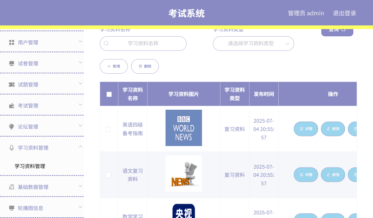Open the 请选择学习资料类型 dropdown
The width and height of the screenshot is (373, 218).
[x=253, y=43]
